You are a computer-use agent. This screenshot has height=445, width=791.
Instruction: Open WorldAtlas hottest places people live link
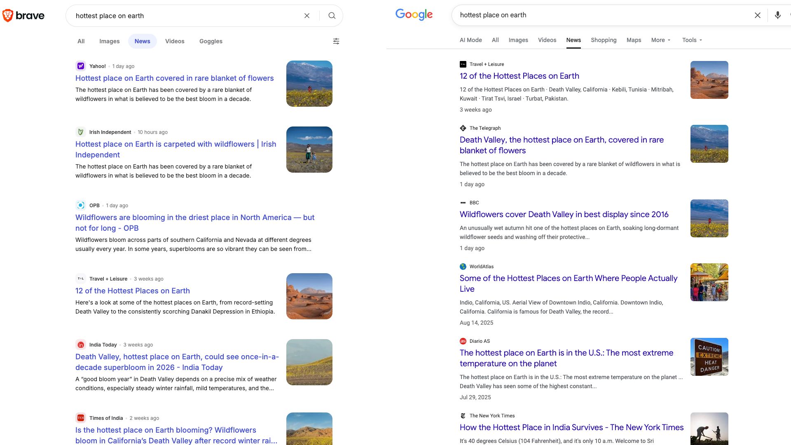click(569, 283)
